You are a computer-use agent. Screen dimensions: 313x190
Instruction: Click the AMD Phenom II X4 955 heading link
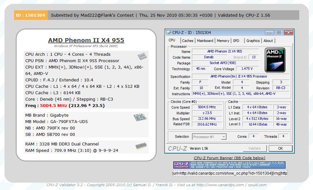pos(86,40)
